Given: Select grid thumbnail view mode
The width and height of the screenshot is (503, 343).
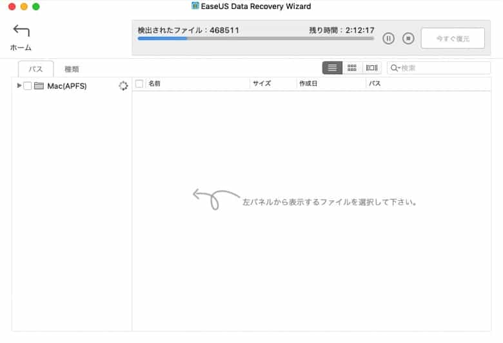Looking at the screenshot, I should (x=352, y=68).
